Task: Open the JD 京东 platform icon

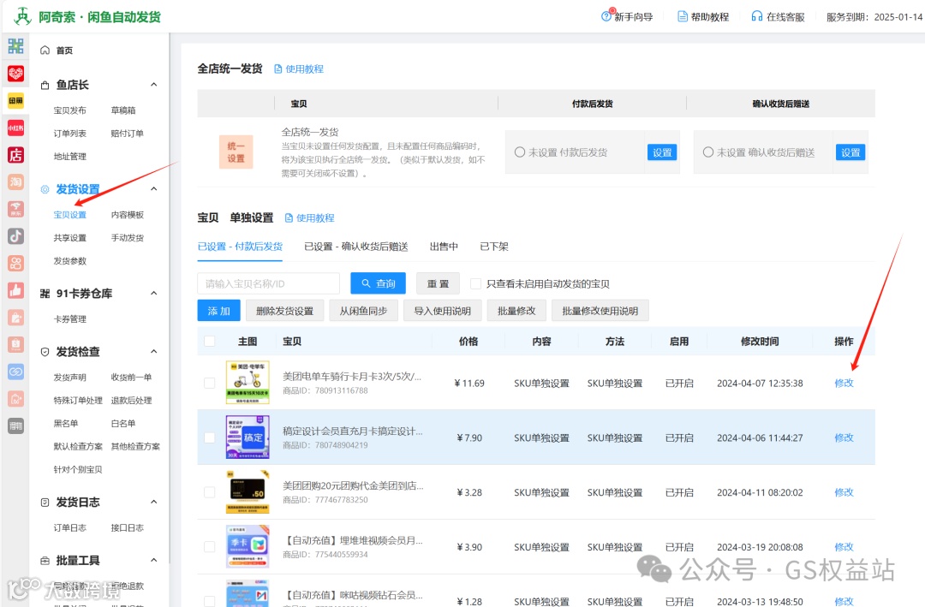Action: (x=16, y=209)
